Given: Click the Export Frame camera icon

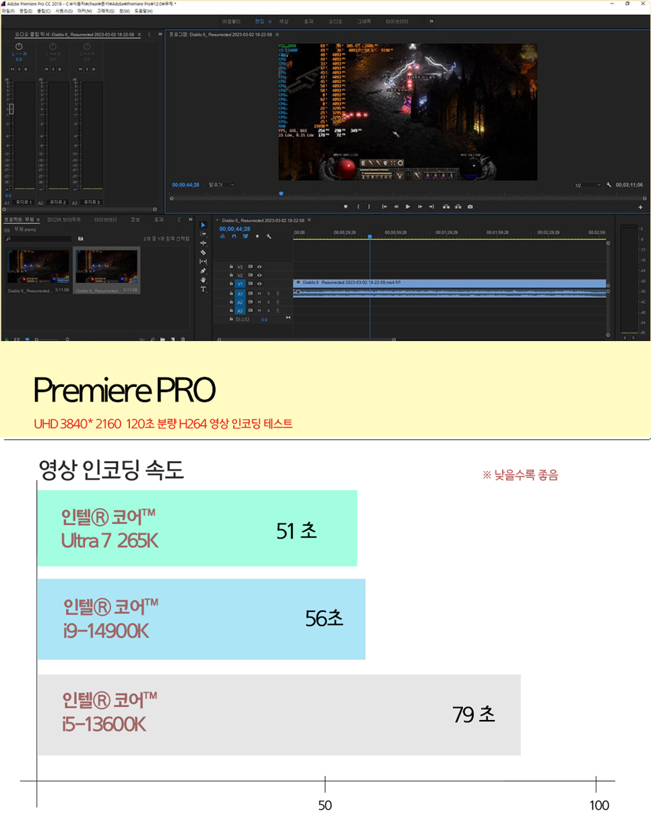Looking at the screenshot, I should point(470,206).
